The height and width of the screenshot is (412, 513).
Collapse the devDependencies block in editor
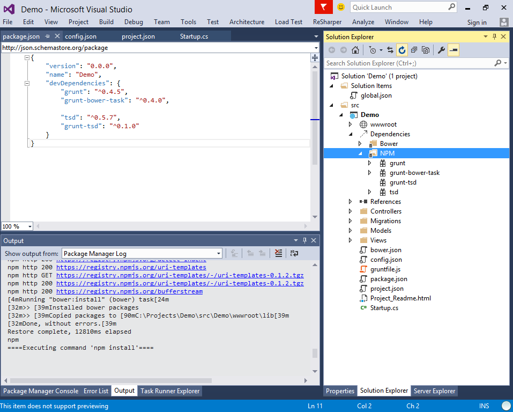pyautogui.click(x=27, y=83)
